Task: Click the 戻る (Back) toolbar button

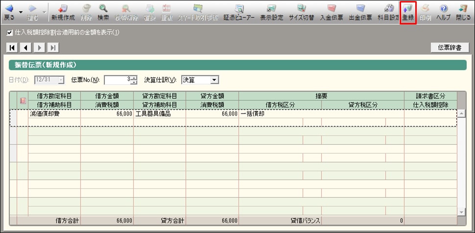Action: 9,12
